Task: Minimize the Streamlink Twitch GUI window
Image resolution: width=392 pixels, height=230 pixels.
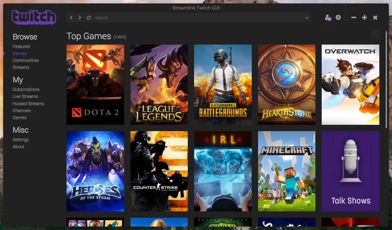Action: [x=354, y=18]
